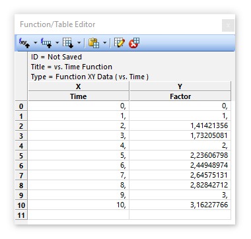Click the table with down arrow icon

tap(67, 42)
